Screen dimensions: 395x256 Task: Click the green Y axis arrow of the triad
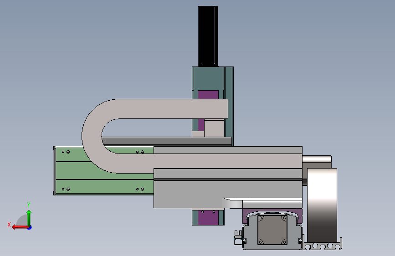pos(29,218)
